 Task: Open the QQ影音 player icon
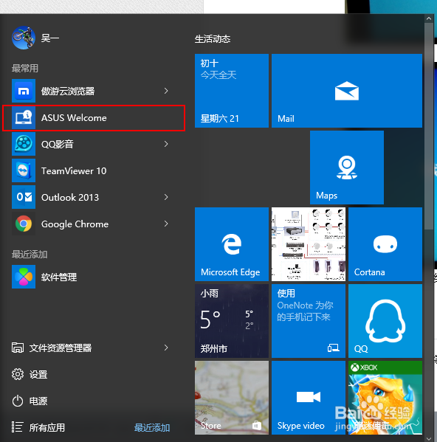click(x=24, y=144)
